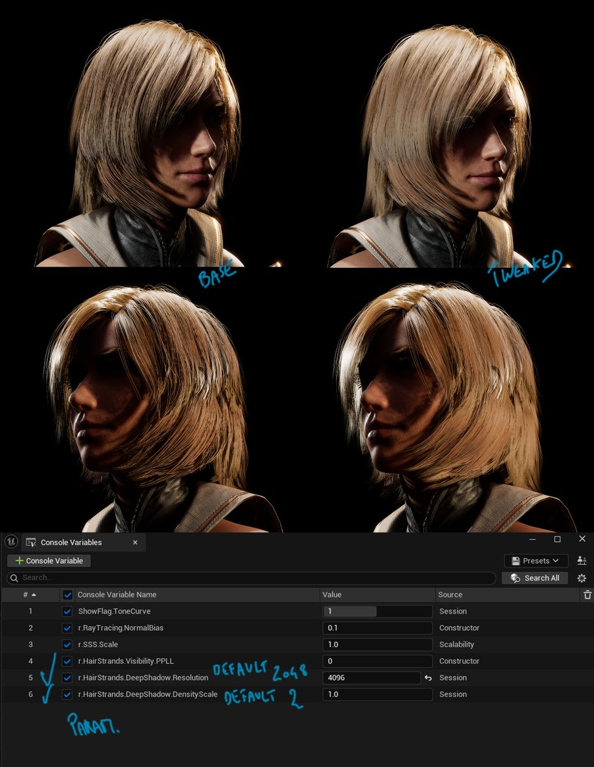The image size is (594, 767).
Task: Open the Presets dropdown
Action: [536, 560]
